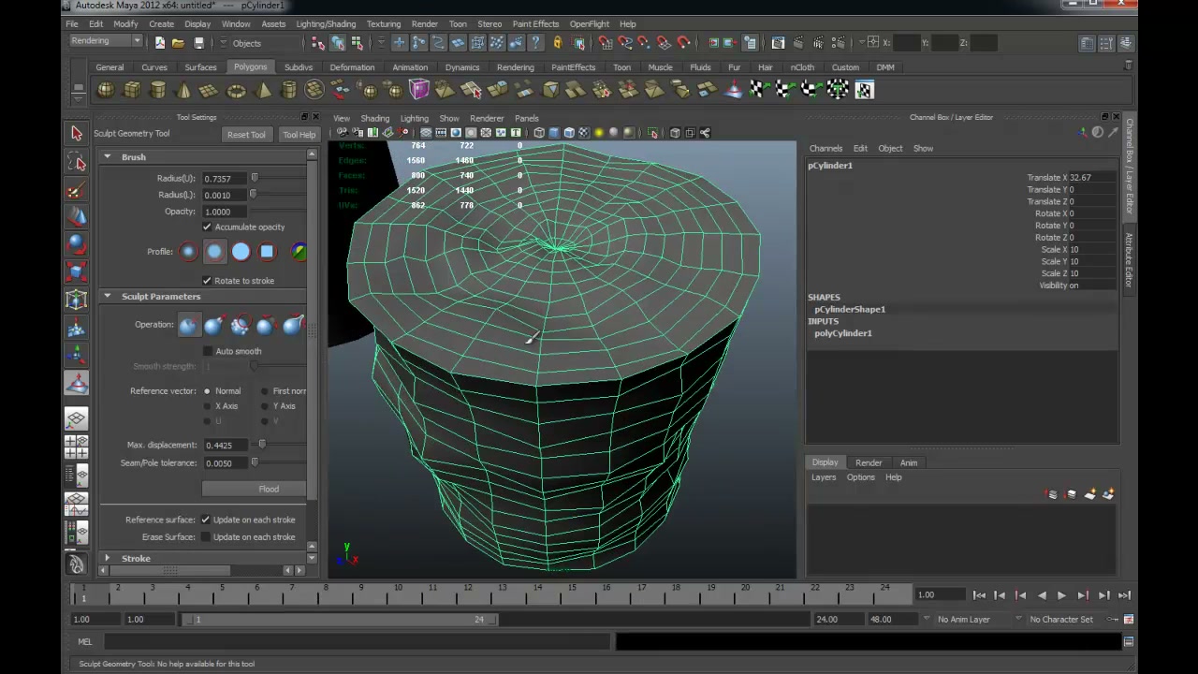Click the New Scene icon

(160, 43)
